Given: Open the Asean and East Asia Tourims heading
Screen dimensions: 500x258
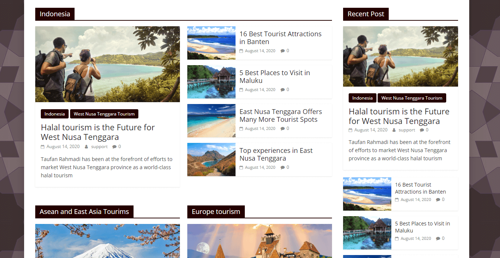Looking at the screenshot, I should point(84,212).
